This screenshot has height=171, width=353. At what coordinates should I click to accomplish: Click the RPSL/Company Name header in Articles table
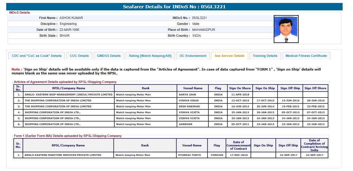tap(69, 88)
